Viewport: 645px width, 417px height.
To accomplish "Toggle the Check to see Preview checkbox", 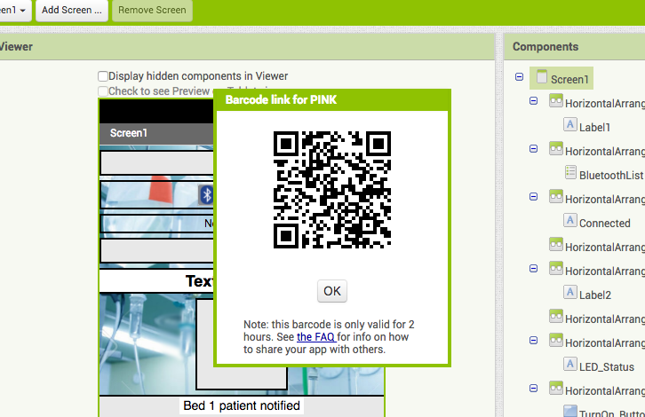I will 103,90.
